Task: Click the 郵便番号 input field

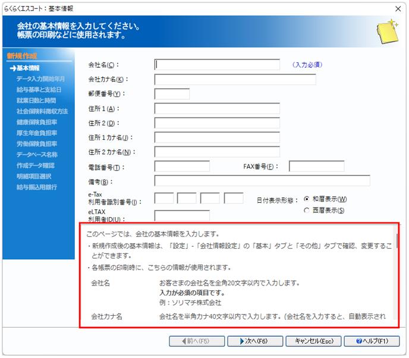Action: click(172, 94)
